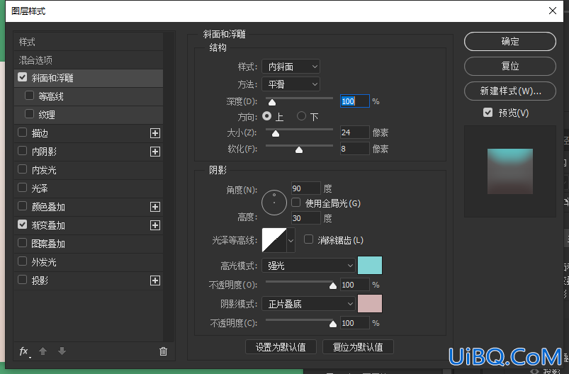569x374 pixels.
Task: Add another 投影 effect via plus icon
Action: point(155,280)
